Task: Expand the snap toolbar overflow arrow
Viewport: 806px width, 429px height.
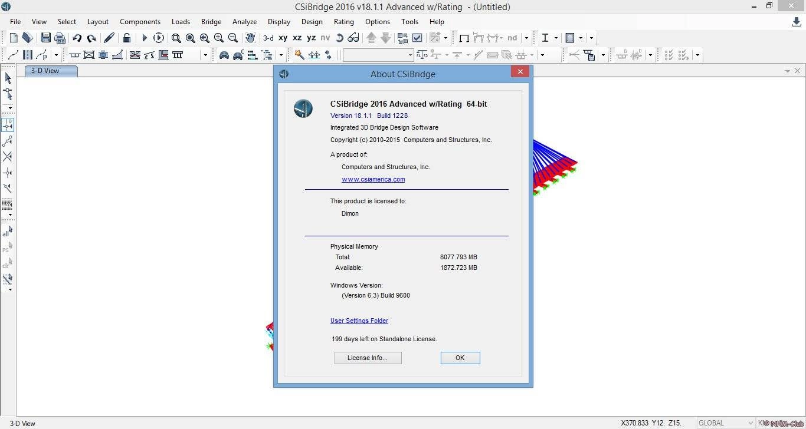Action: (10, 214)
